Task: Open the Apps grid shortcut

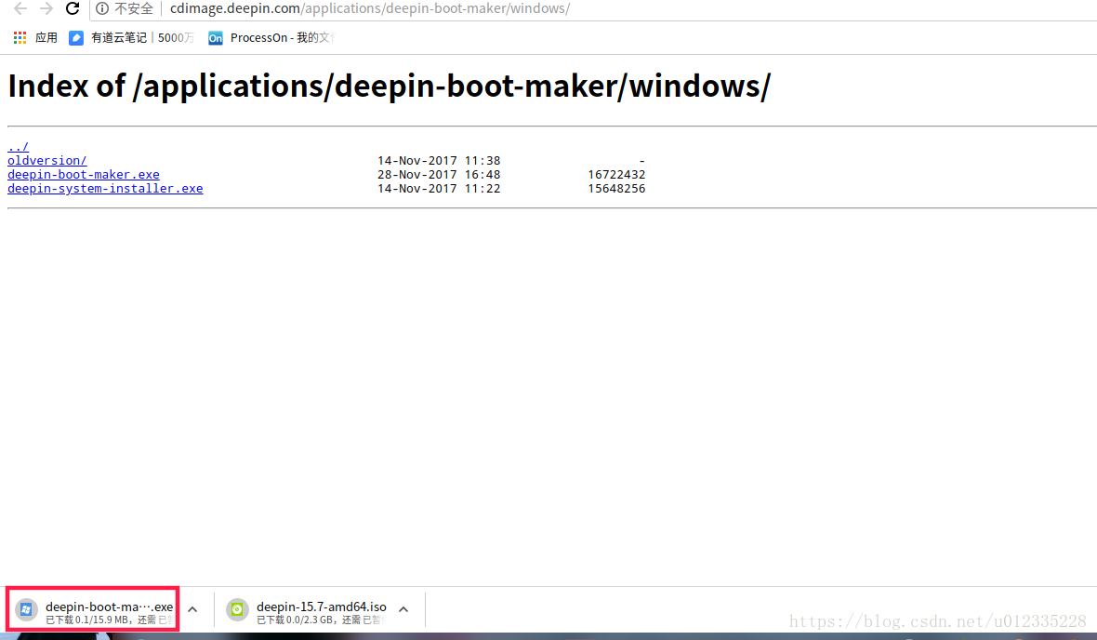Action: click(x=35, y=38)
